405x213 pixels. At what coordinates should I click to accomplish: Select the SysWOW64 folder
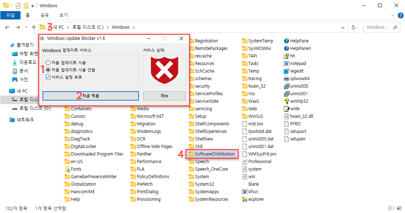click(256, 48)
